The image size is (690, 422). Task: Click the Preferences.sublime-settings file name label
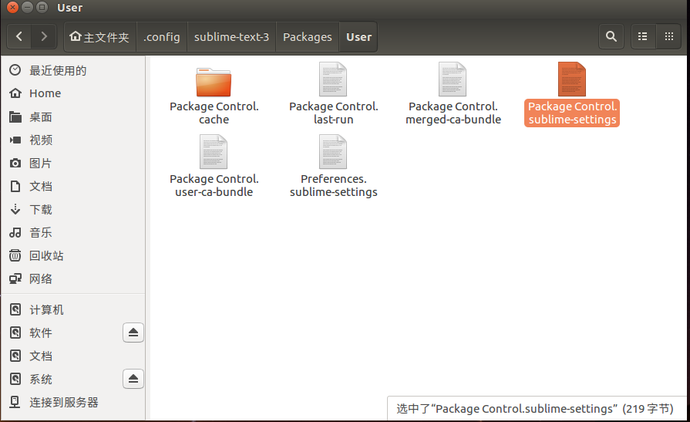(334, 185)
